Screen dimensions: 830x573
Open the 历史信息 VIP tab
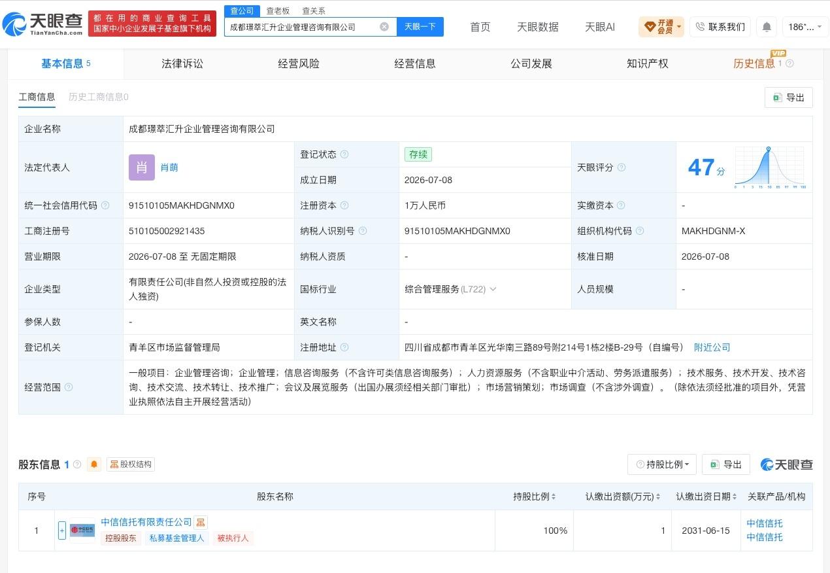754,63
